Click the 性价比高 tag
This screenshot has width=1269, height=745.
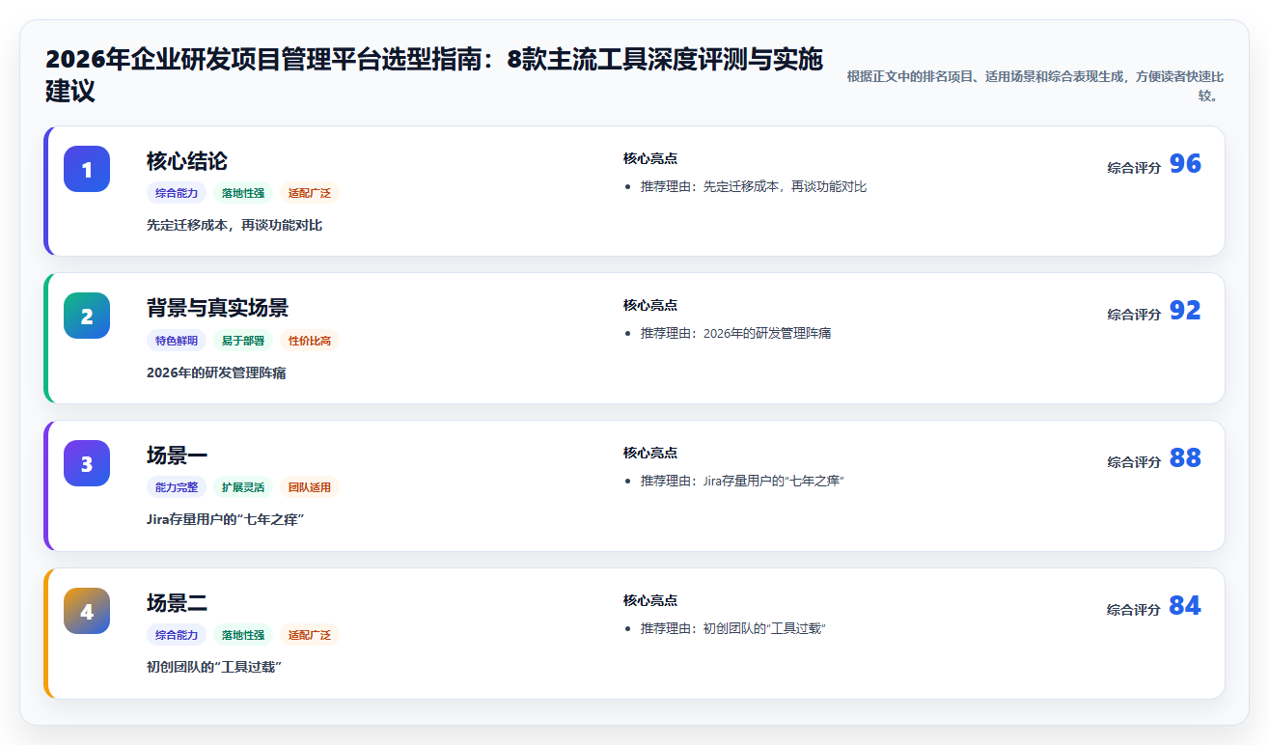coord(310,341)
